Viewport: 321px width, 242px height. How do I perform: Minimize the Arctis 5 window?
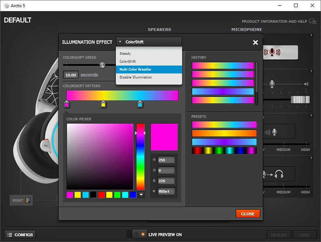279,6
